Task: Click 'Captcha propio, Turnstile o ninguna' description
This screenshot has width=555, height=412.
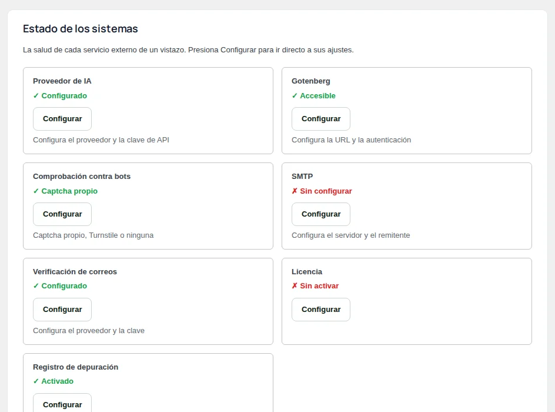Action: [93, 235]
